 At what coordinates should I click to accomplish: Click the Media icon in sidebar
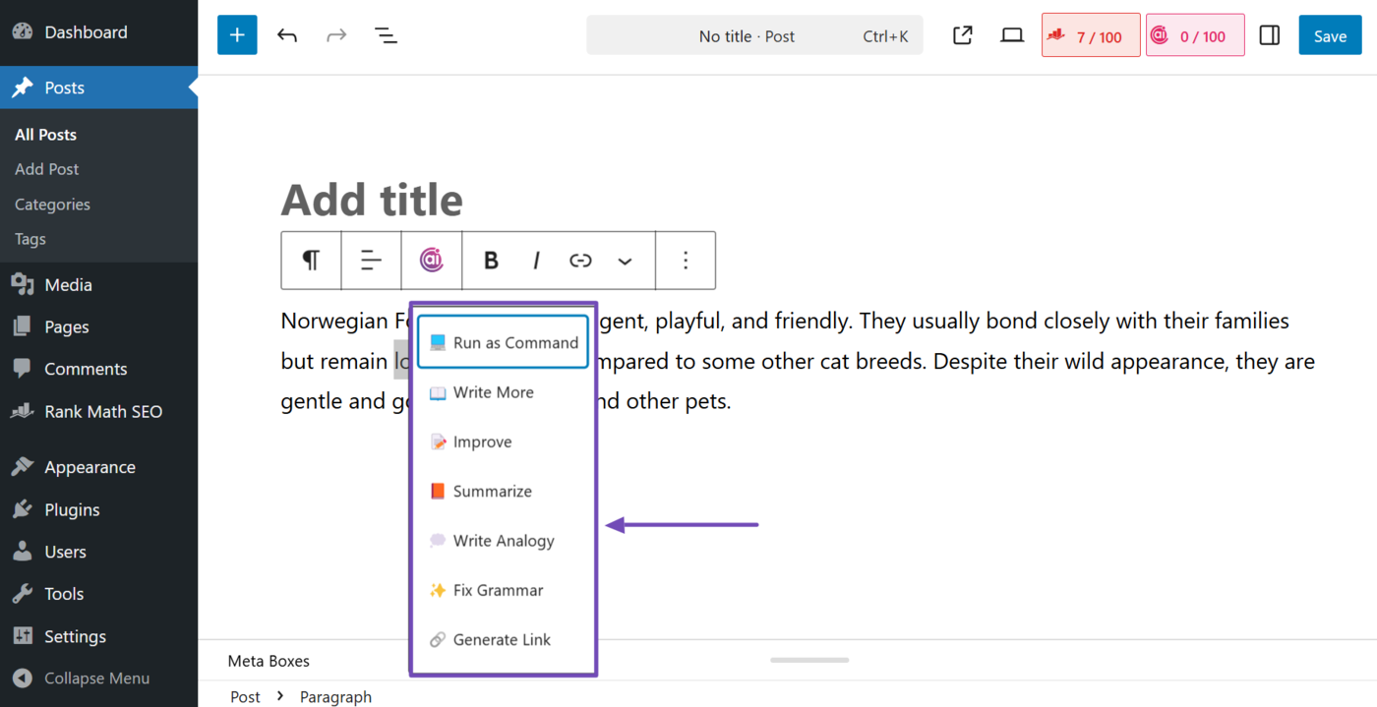23,284
